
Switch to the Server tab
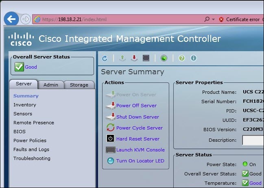pos(24,84)
